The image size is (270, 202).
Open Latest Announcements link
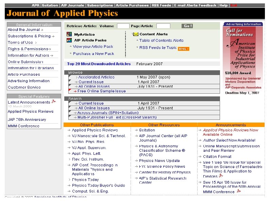[x=29, y=102]
